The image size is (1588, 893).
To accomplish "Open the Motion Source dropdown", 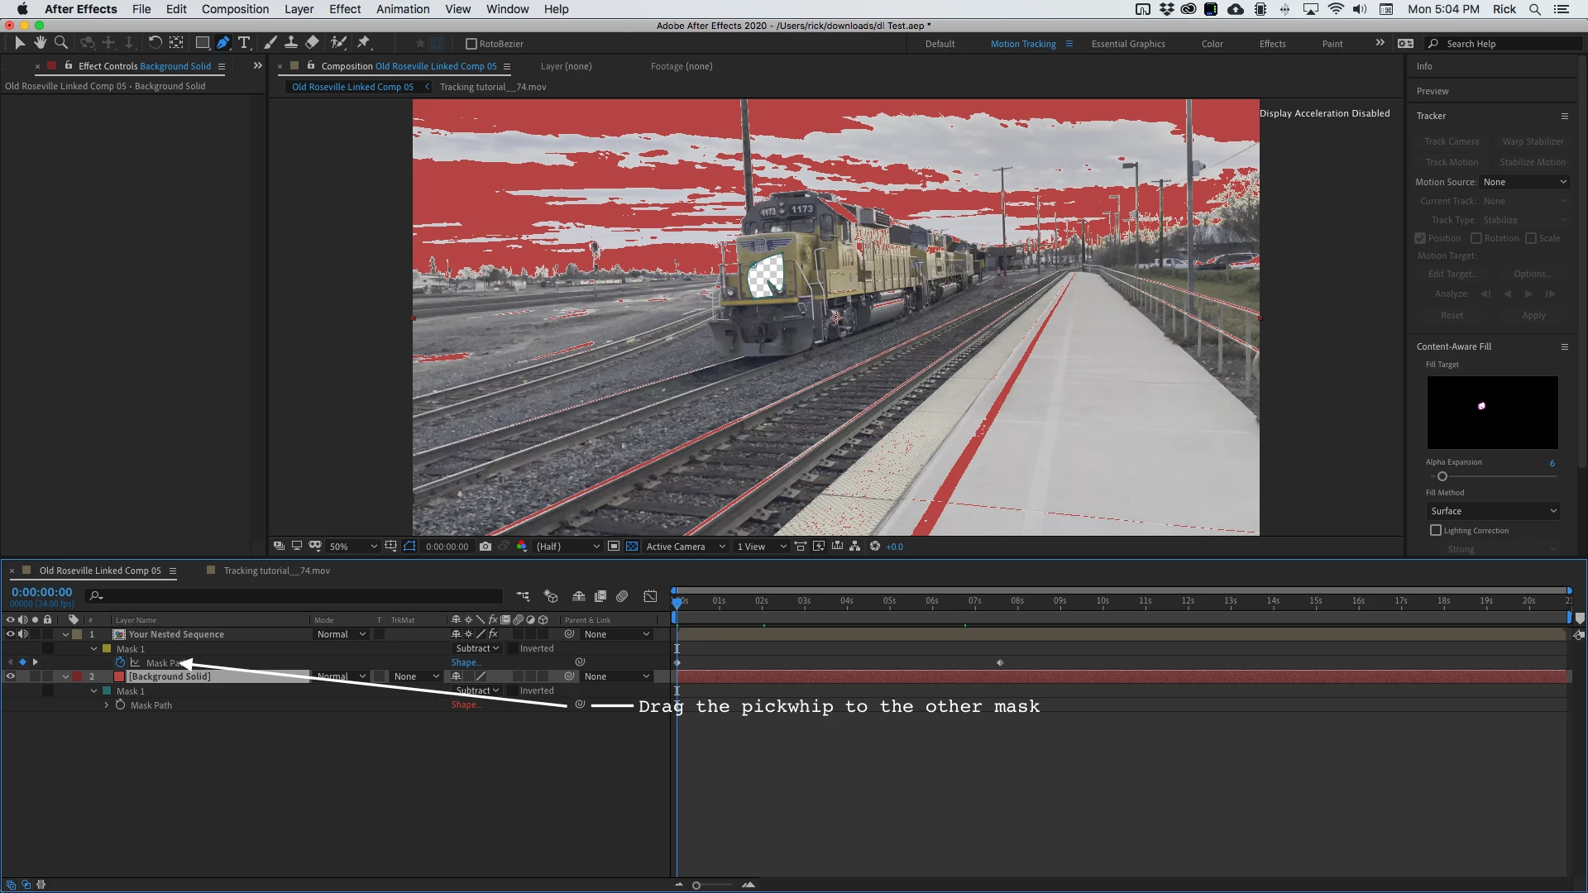I will 1524,182.
